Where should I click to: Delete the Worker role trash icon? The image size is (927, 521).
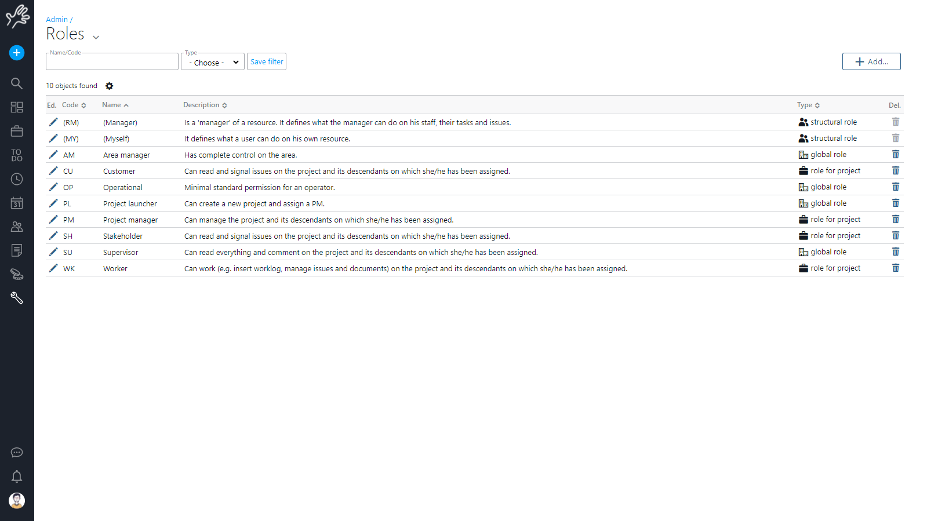click(x=895, y=268)
